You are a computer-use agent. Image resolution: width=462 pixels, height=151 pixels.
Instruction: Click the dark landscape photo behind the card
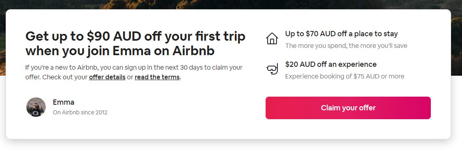pos(231,4)
